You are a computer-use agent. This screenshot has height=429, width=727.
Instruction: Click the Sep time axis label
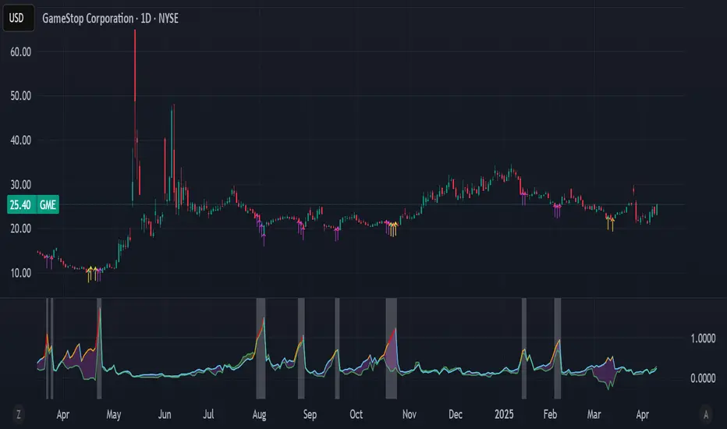(310, 415)
